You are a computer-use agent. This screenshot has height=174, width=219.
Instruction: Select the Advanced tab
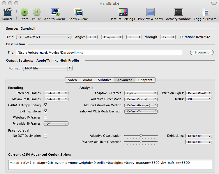click(125, 80)
